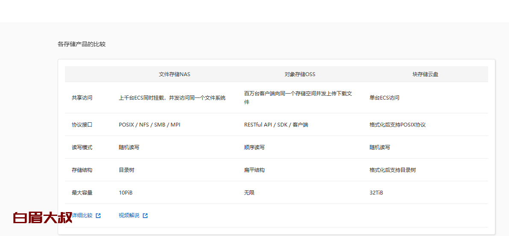The height and width of the screenshot is (236, 509).
Task: Click 随机读写 in the NAS column
Action: 129,147
